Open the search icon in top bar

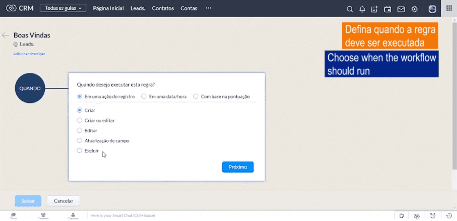(x=349, y=9)
